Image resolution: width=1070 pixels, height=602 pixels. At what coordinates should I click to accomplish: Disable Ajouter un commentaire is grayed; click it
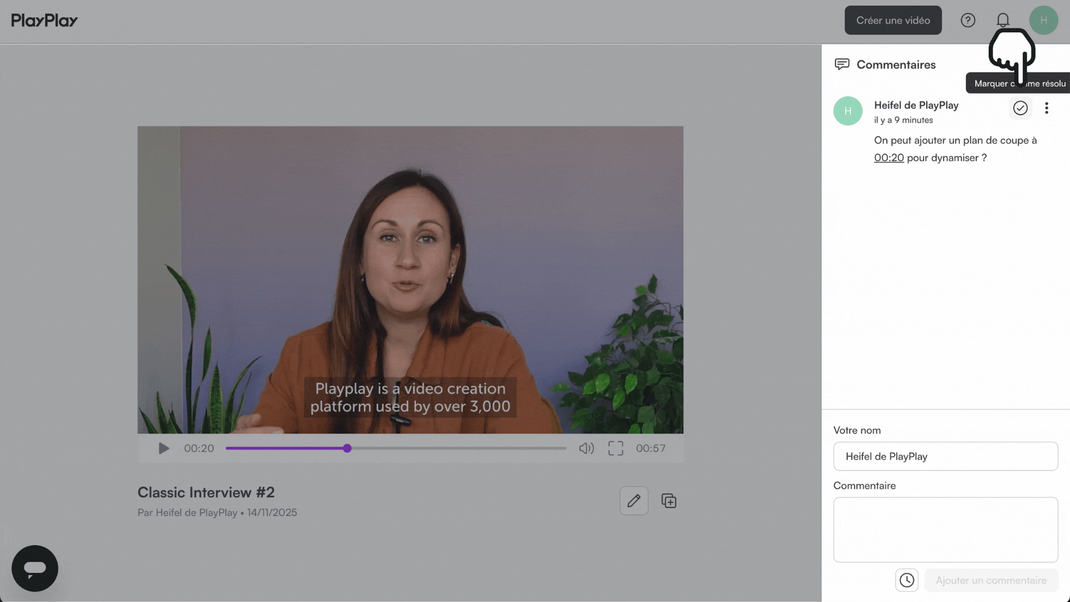991,580
